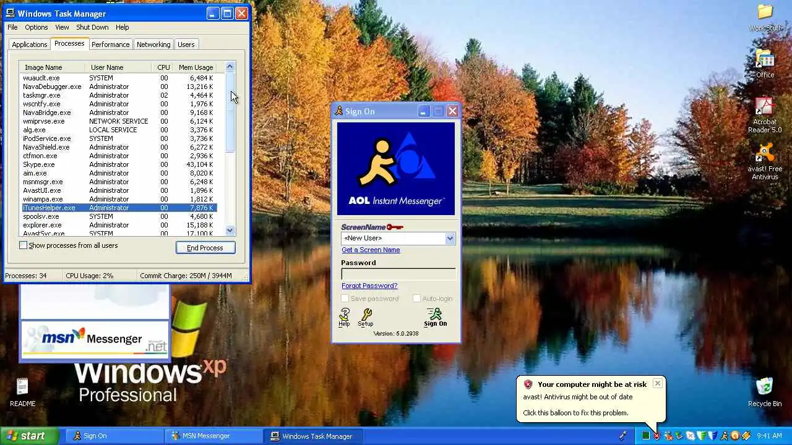Open the File menu in Task Manager
This screenshot has height=445, width=792.
pos(12,27)
